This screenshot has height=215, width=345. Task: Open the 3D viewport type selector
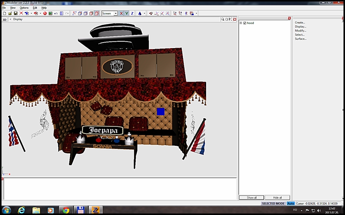point(4,19)
